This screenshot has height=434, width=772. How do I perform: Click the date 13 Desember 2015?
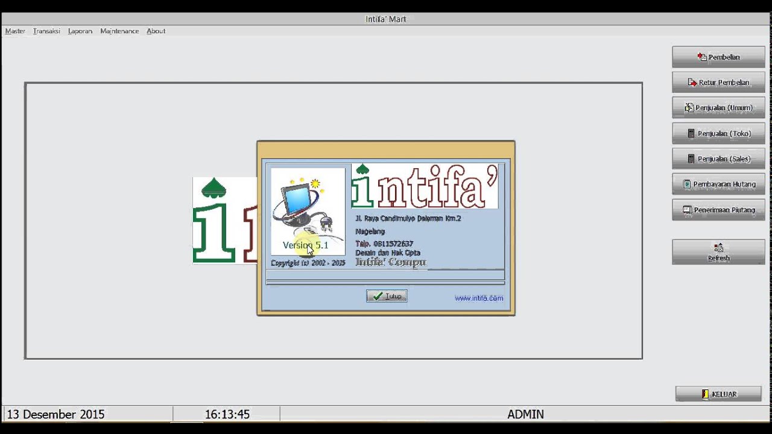[55, 415]
